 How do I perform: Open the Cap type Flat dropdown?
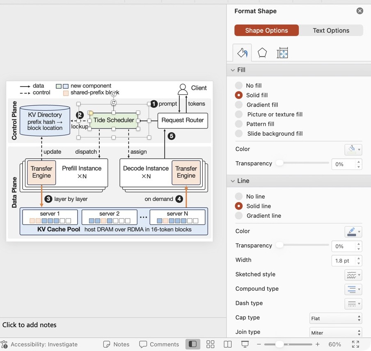tap(336, 318)
